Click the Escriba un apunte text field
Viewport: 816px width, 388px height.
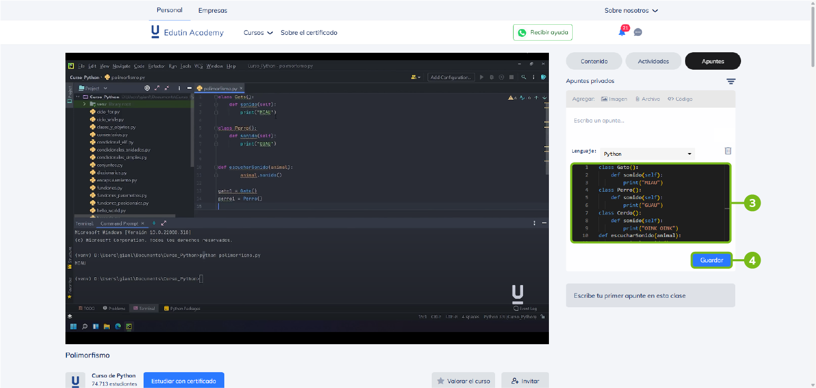point(650,121)
